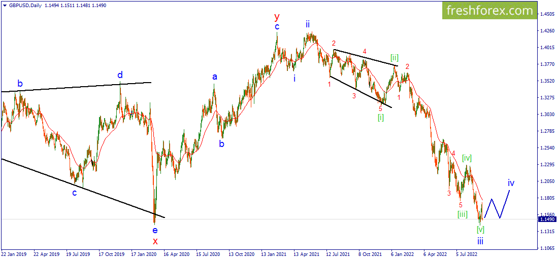Select the blue 'iv' forecast label
558x260 pixels.
point(511,183)
